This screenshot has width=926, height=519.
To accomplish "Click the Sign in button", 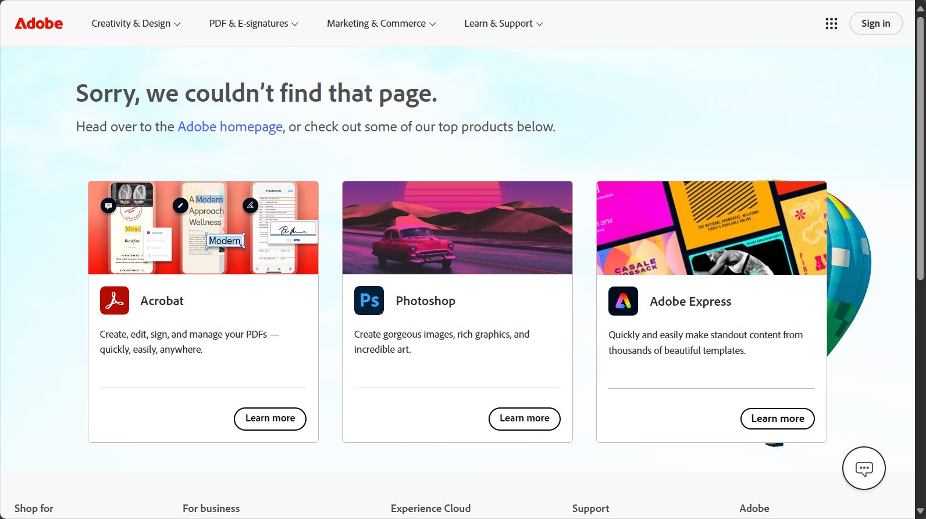I will coord(875,23).
